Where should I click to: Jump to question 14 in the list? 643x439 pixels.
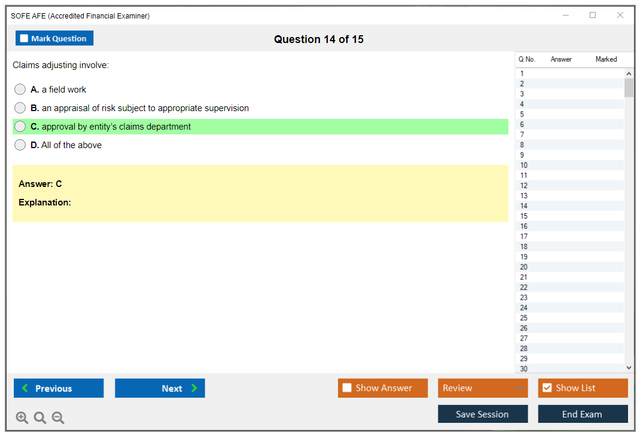tap(524, 206)
